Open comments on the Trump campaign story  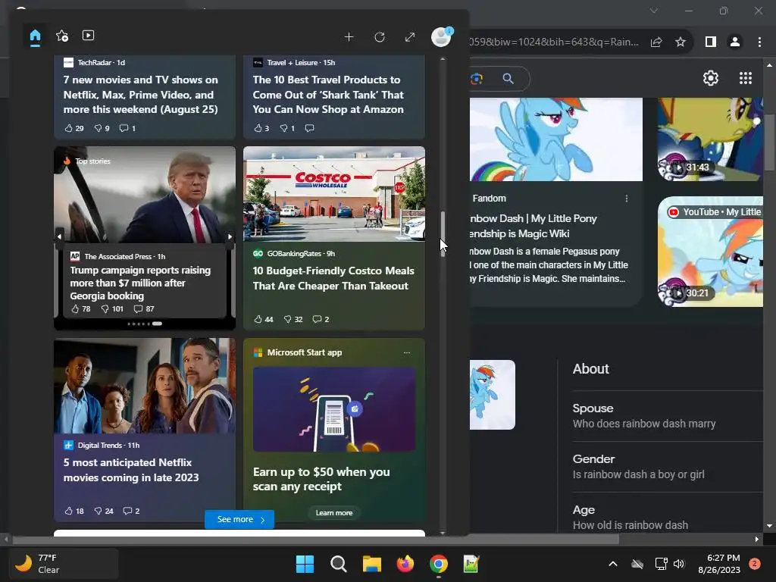(144, 309)
